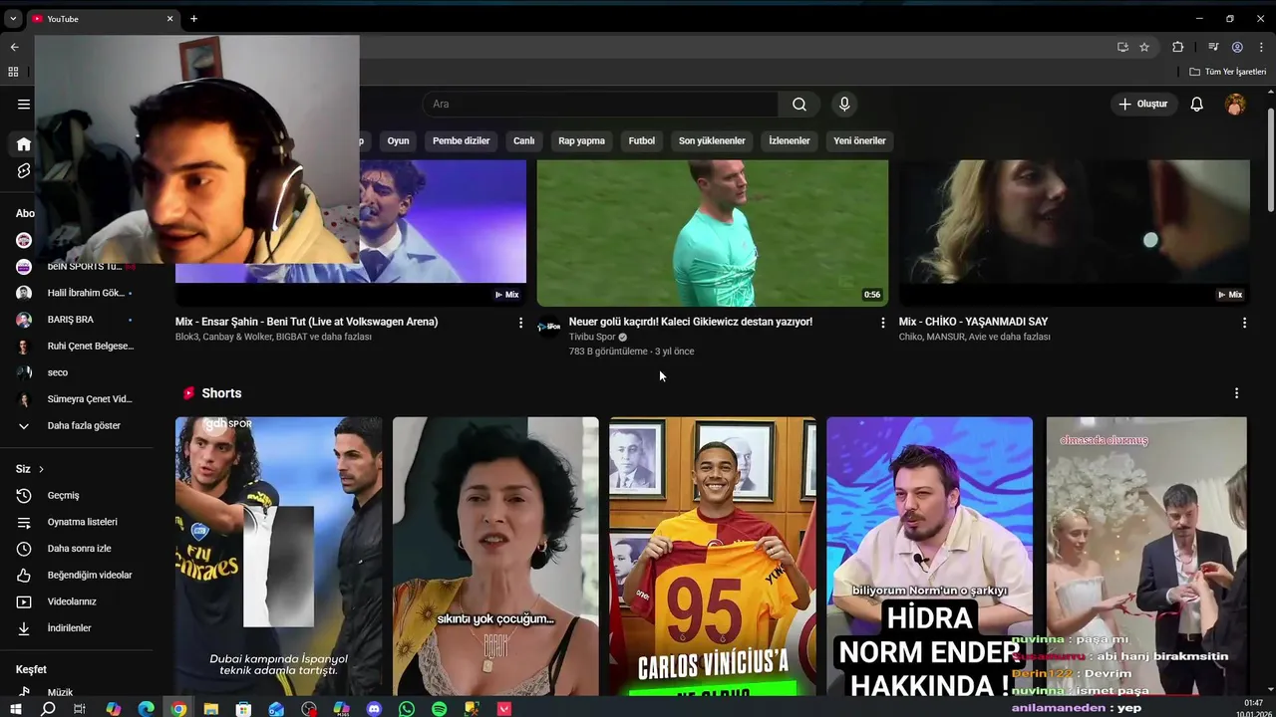Expand the Siz section chevron
Viewport: 1276px width, 717px height.
click(x=41, y=469)
